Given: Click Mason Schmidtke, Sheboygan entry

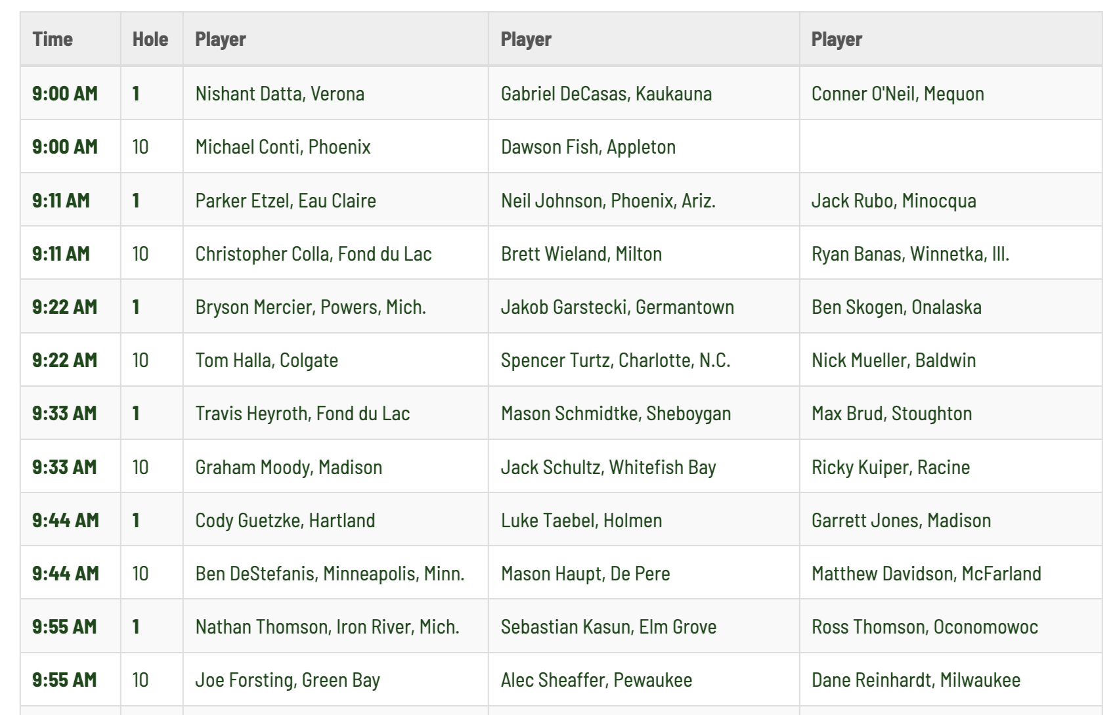Looking at the screenshot, I should pyautogui.click(x=616, y=413).
